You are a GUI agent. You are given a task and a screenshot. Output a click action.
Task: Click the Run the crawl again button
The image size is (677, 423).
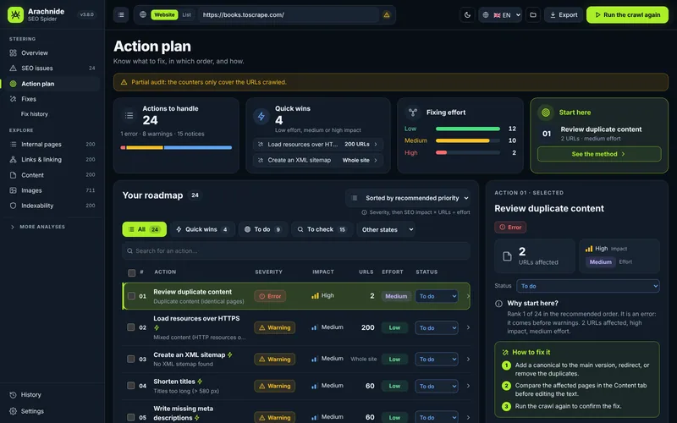627,14
